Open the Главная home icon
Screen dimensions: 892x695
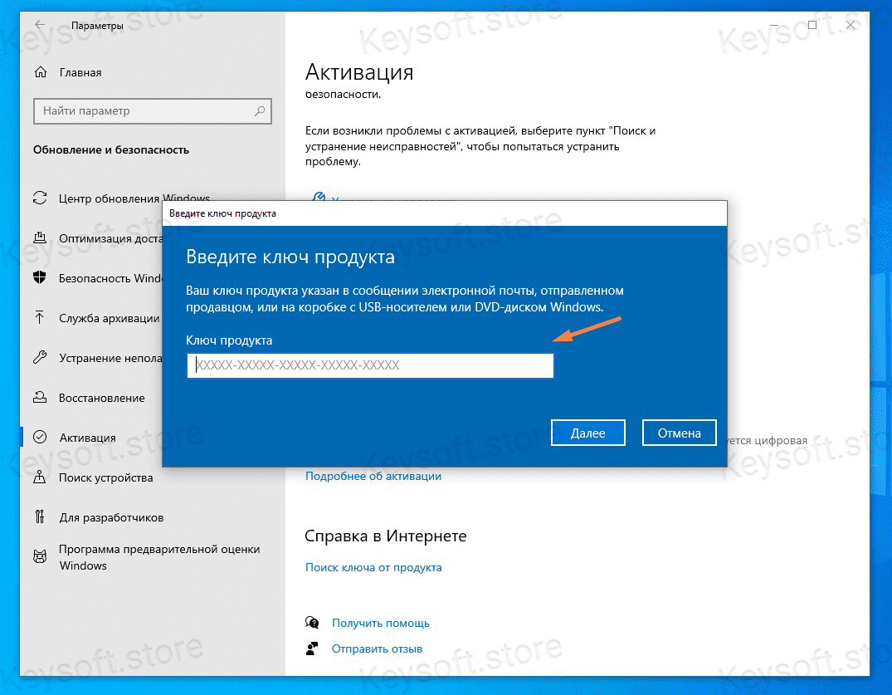41,72
